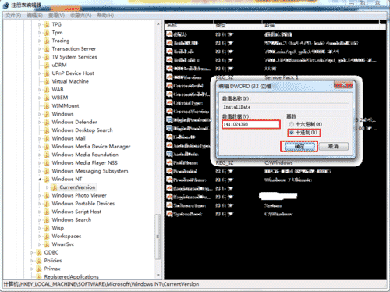Expand the Windows Mail tree node

[40, 138]
